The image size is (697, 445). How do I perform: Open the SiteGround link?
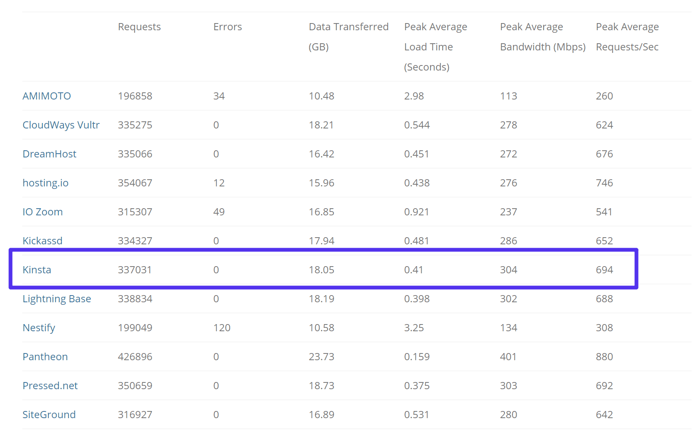(49, 415)
